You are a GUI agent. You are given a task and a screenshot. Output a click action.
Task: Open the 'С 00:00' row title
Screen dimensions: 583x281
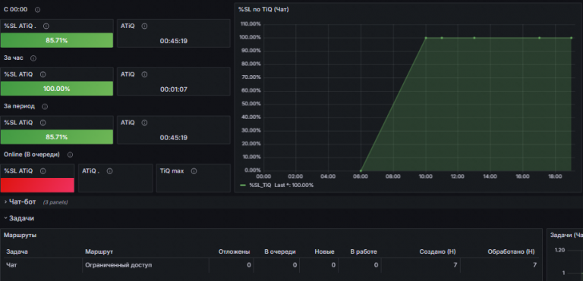pyautogui.click(x=15, y=10)
